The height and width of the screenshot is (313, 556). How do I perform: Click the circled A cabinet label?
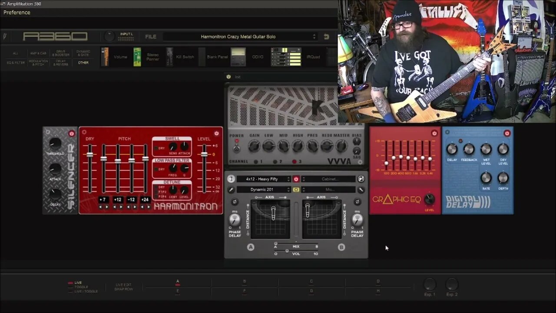coord(251,247)
